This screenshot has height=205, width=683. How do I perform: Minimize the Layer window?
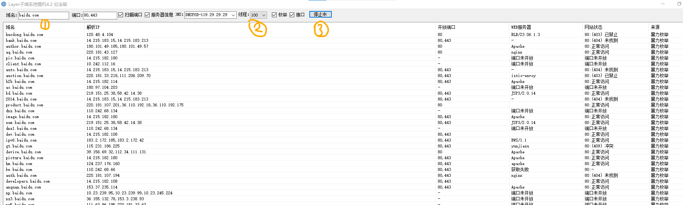[663, 4]
